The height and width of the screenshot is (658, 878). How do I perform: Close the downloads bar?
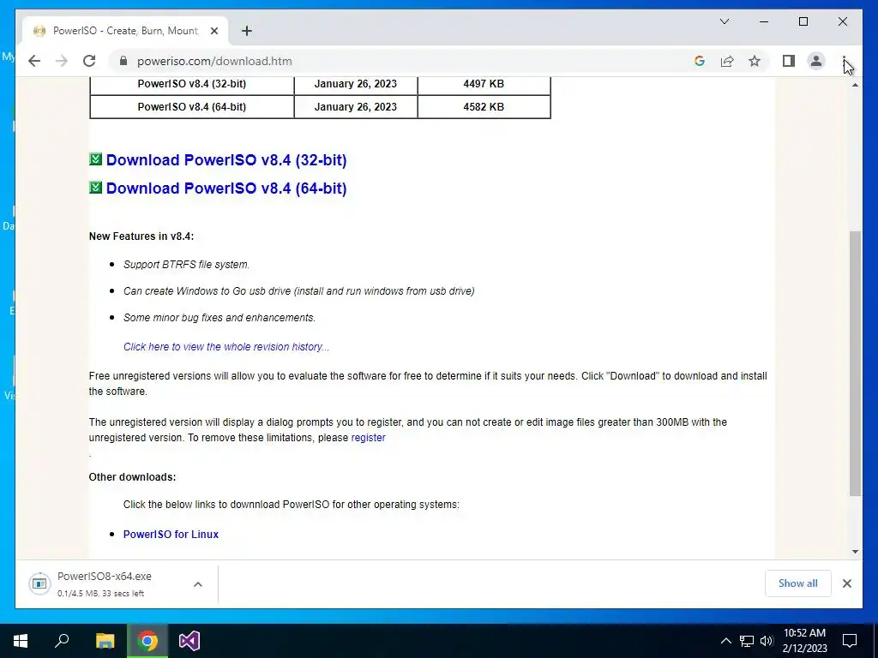click(x=846, y=583)
